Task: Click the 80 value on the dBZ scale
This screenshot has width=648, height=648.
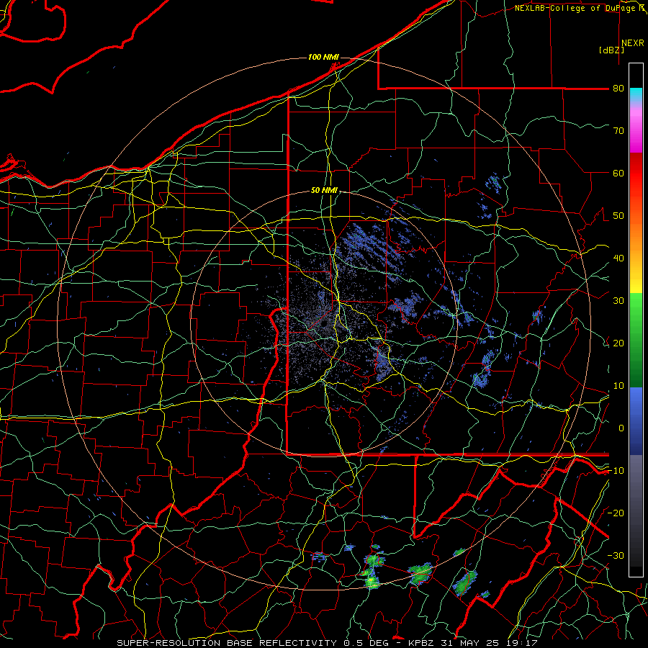Action: 618,88
